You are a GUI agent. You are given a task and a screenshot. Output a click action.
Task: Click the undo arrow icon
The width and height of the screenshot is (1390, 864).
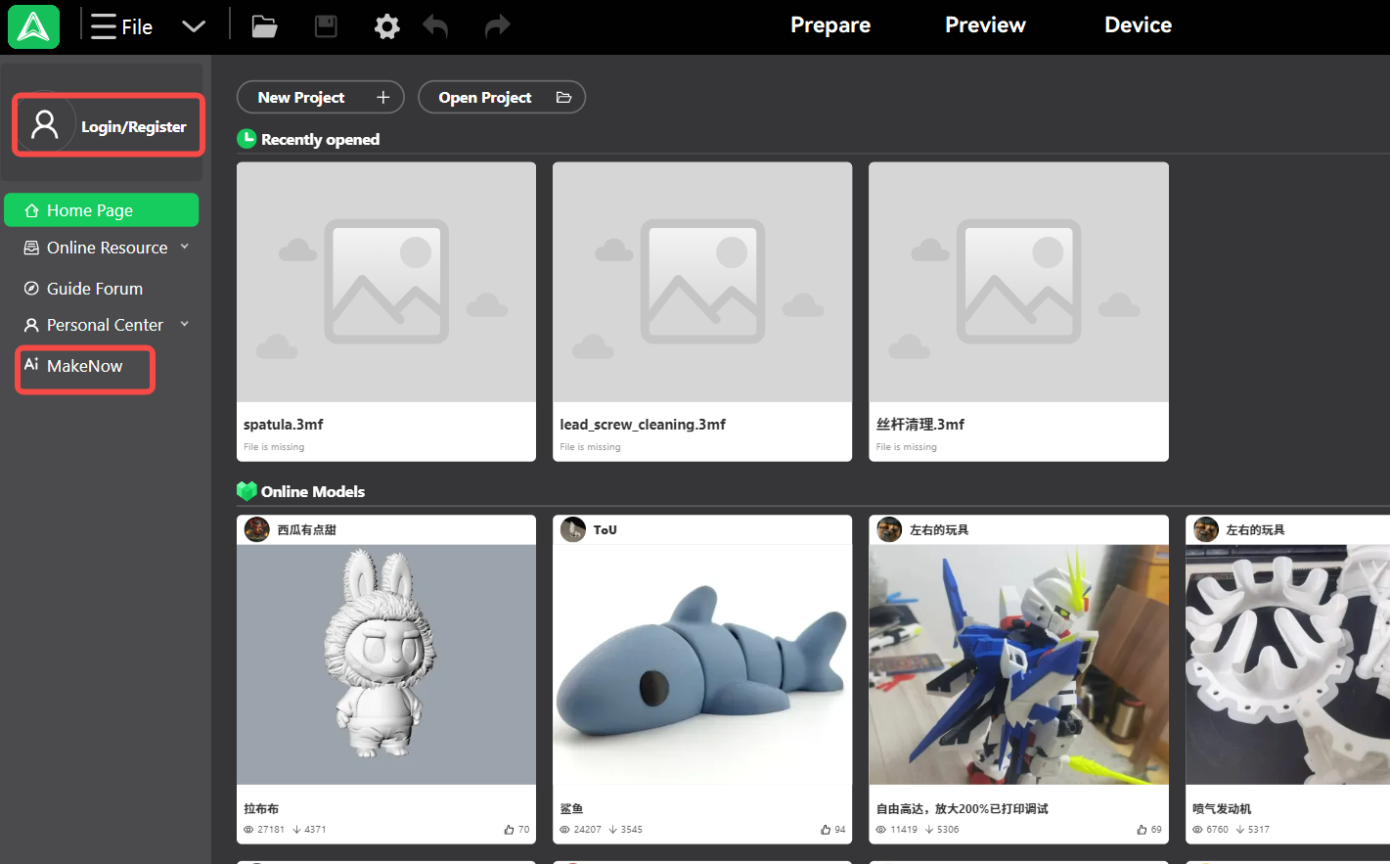(x=435, y=26)
